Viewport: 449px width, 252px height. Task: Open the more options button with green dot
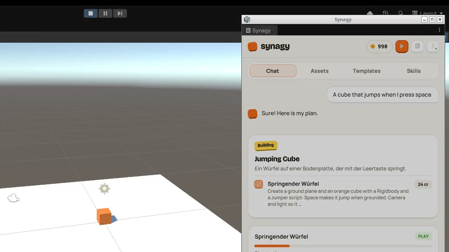point(433,47)
